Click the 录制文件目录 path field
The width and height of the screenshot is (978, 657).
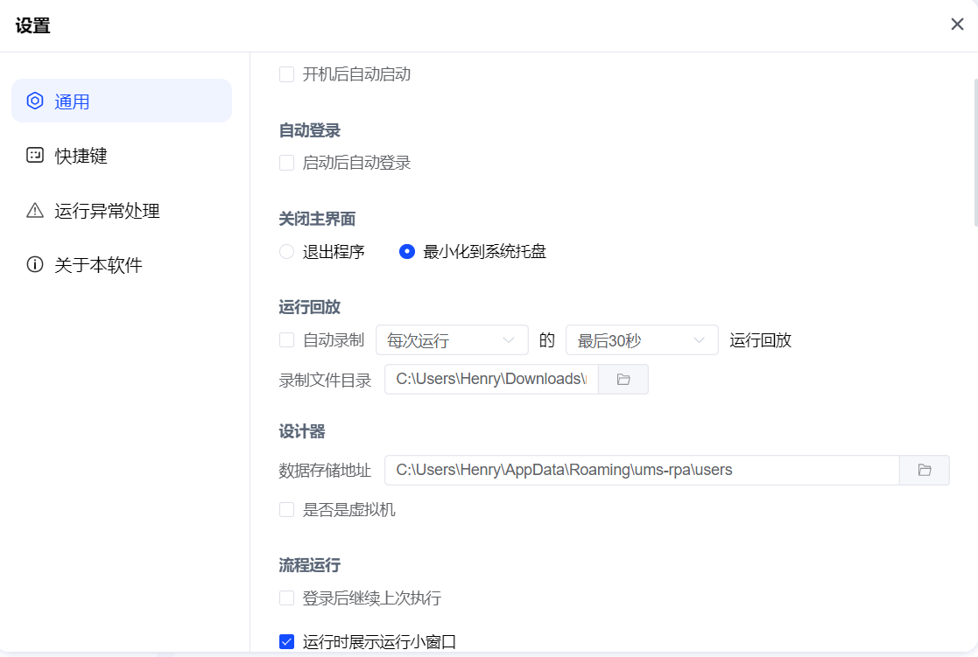click(490, 379)
